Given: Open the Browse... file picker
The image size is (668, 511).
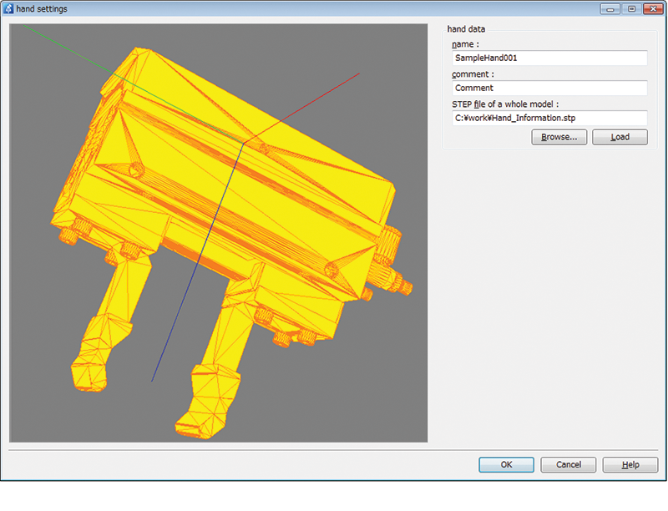Looking at the screenshot, I should [x=559, y=137].
